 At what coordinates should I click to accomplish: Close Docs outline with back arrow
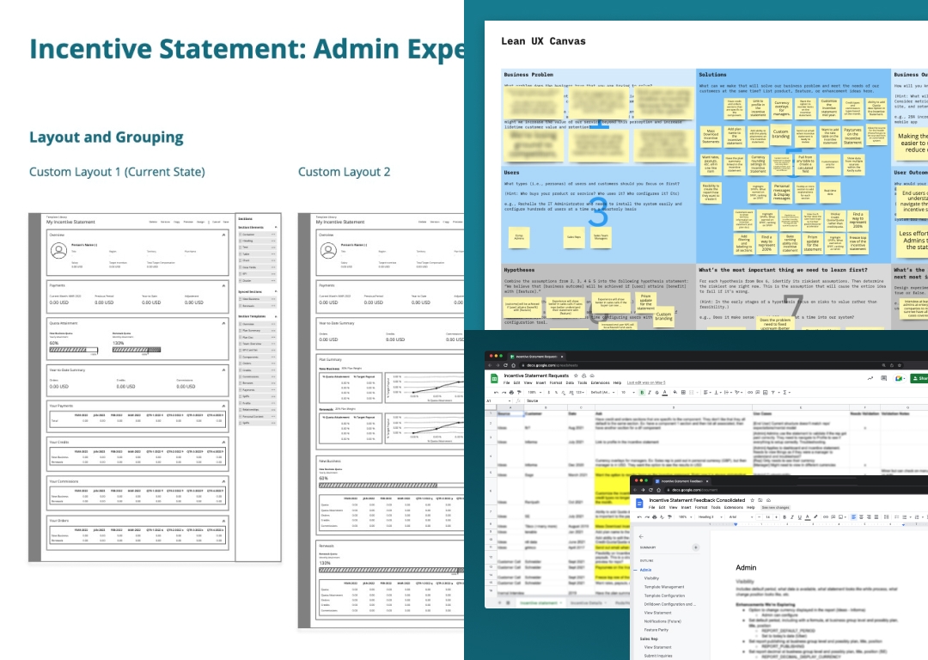coord(641,536)
